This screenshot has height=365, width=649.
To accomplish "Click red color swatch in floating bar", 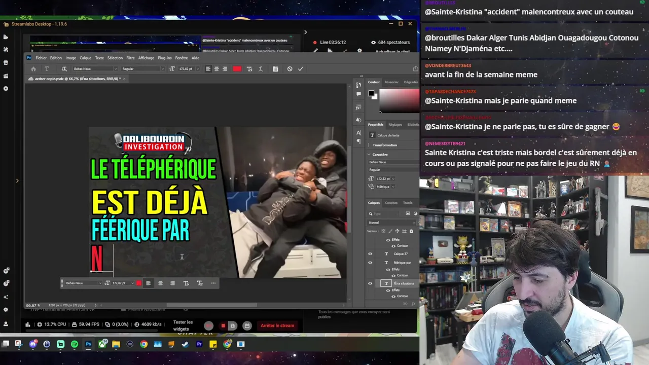I will click(139, 283).
